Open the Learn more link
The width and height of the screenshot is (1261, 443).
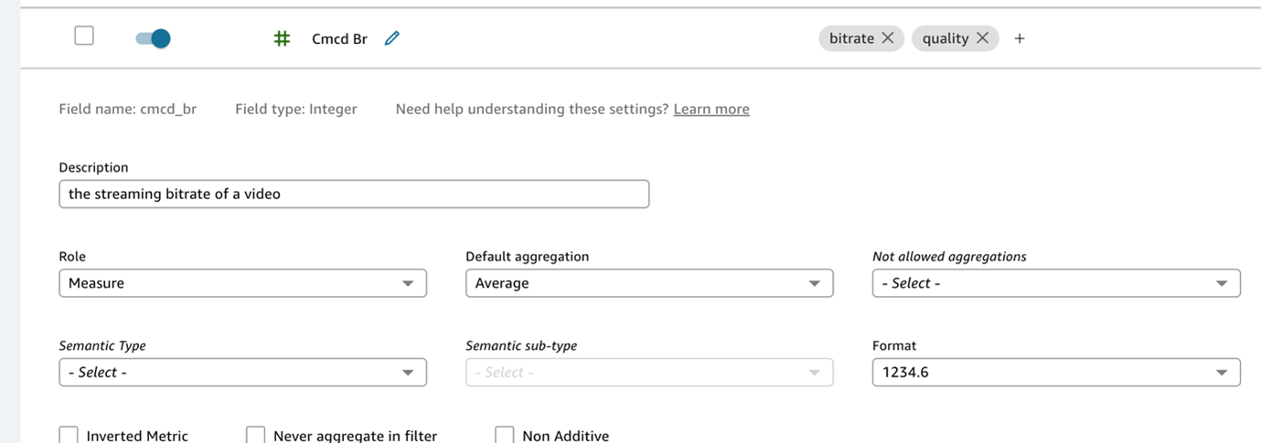[711, 109]
